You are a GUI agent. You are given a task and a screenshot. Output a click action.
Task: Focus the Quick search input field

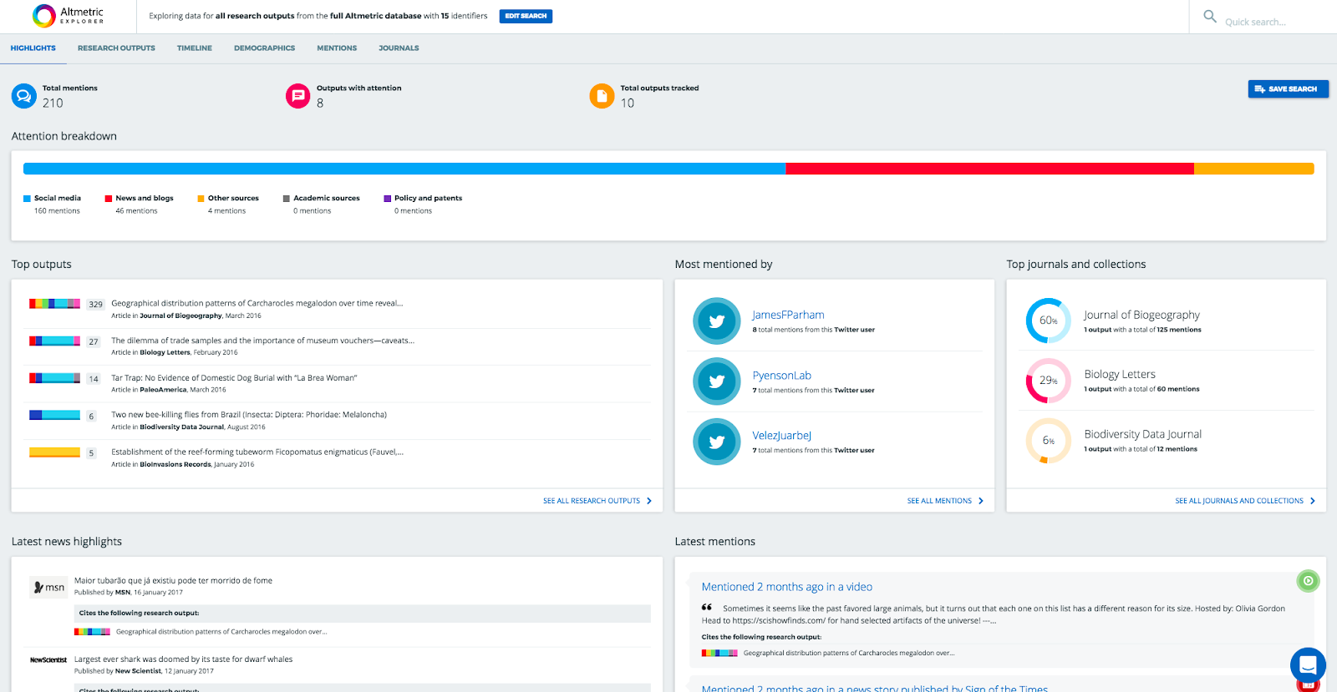pos(1274,22)
